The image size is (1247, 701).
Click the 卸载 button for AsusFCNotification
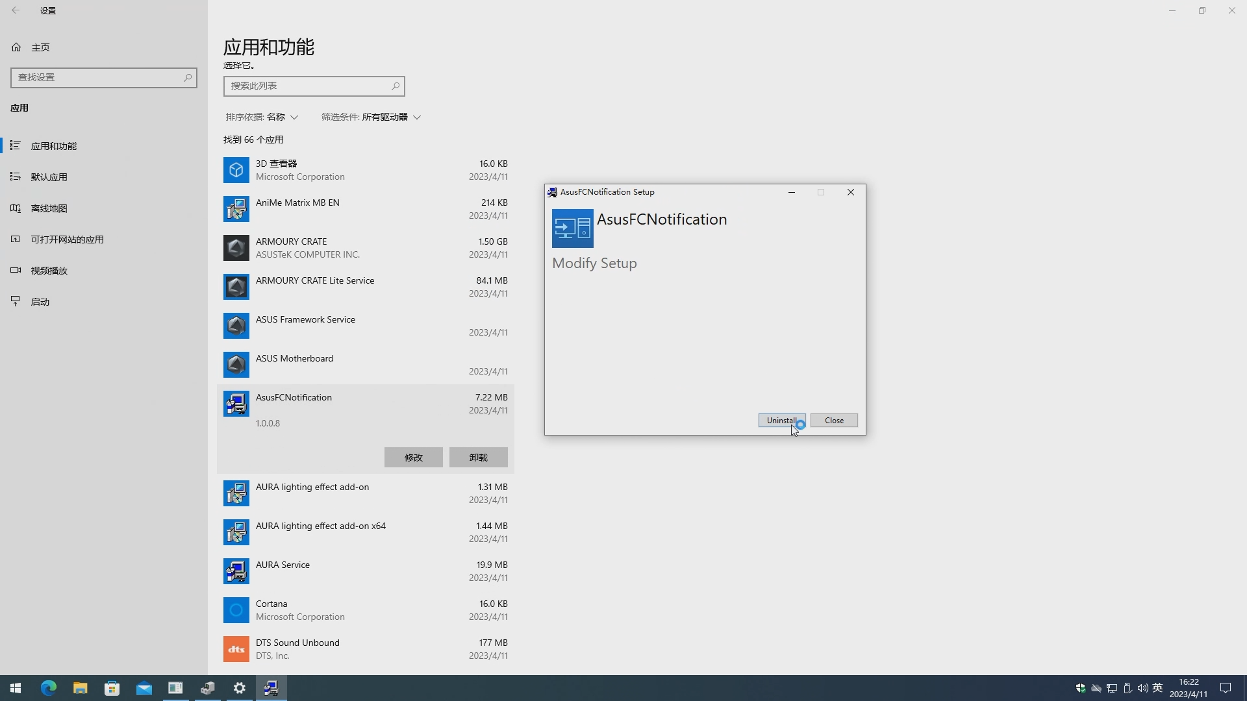[x=478, y=457]
